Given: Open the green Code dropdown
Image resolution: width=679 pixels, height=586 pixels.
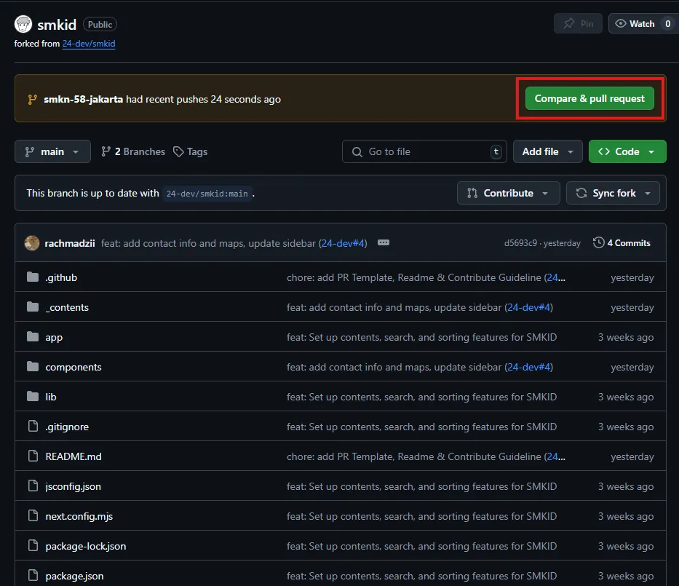Looking at the screenshot, I should pyautogui.click(x=627, y=151).
